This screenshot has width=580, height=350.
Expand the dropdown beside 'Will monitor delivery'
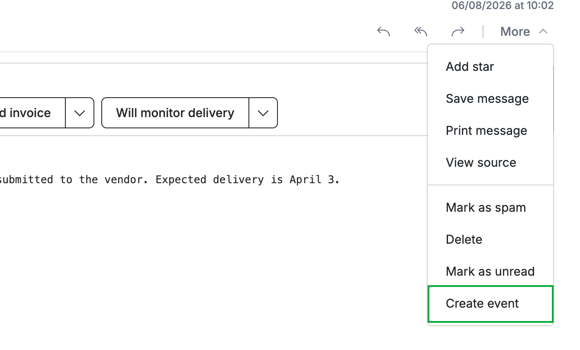pyautogui.click(x=263, y=113)
